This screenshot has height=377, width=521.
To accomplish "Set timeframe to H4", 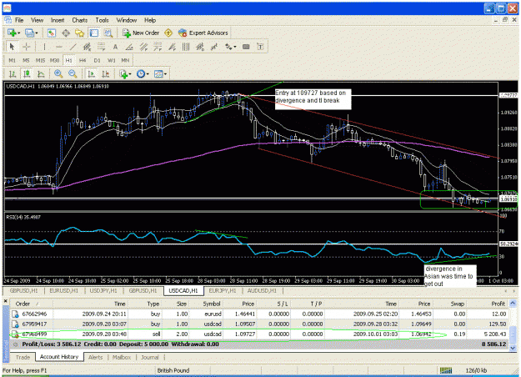I will (x=83, y=61).
